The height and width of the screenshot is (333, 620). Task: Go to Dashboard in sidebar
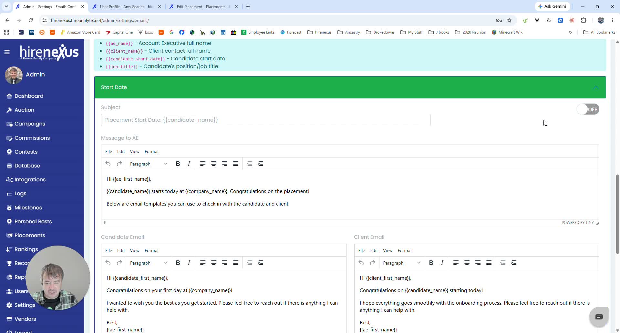[x=29, y=96]
